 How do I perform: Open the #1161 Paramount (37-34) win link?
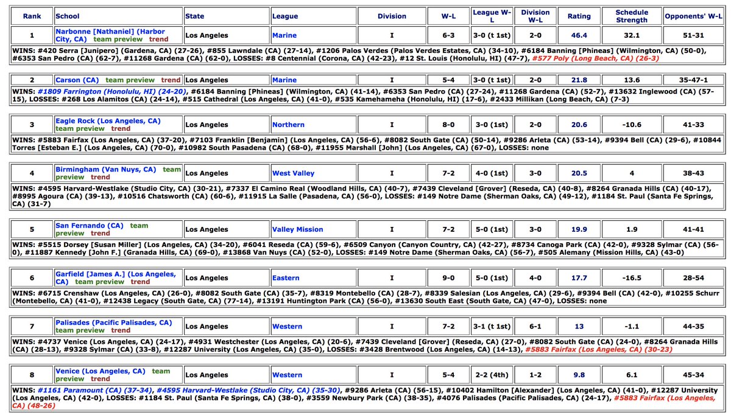pos(94,390)
